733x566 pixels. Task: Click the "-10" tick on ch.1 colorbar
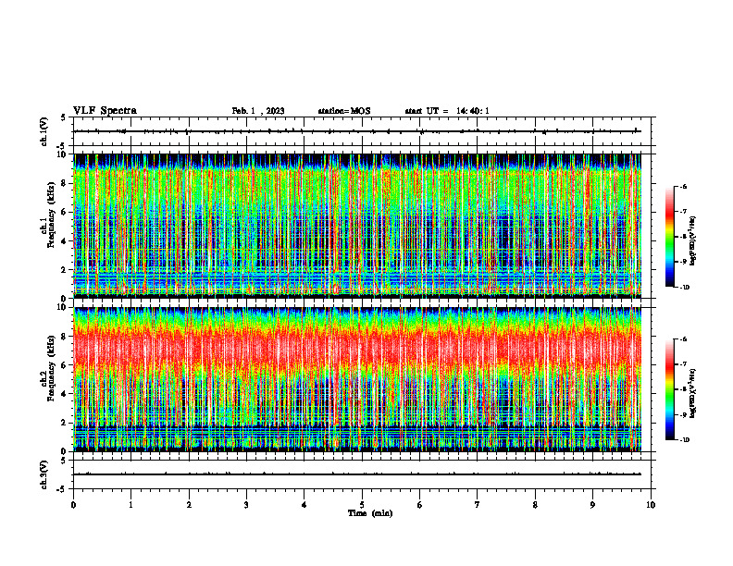pos(684,288)
